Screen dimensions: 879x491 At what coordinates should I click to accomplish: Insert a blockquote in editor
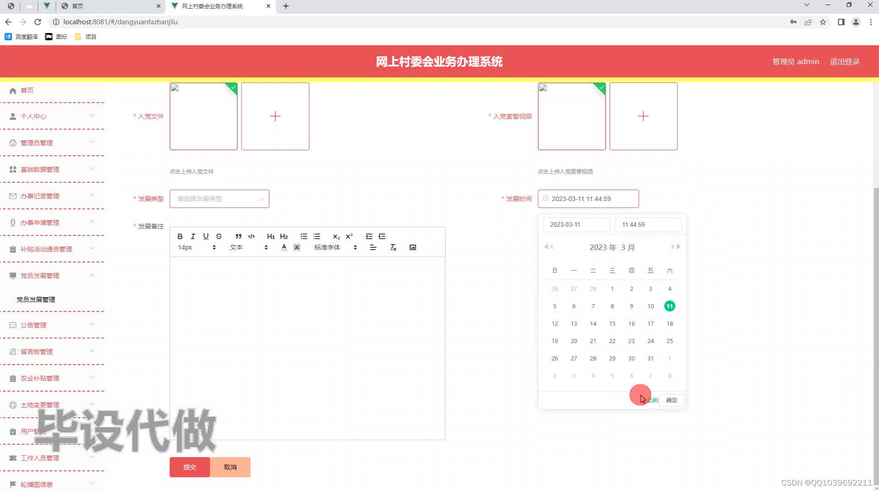click(x=238, y=236)
